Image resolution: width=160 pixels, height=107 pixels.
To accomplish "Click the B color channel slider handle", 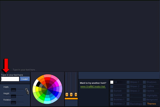I will pyautogui.click(x=76, y=94).
